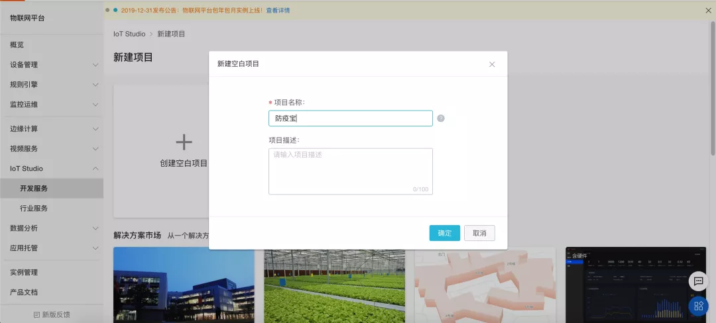Click the 项目描述 label
Screen dimensions: 716x323
click(x=284, y=140)
